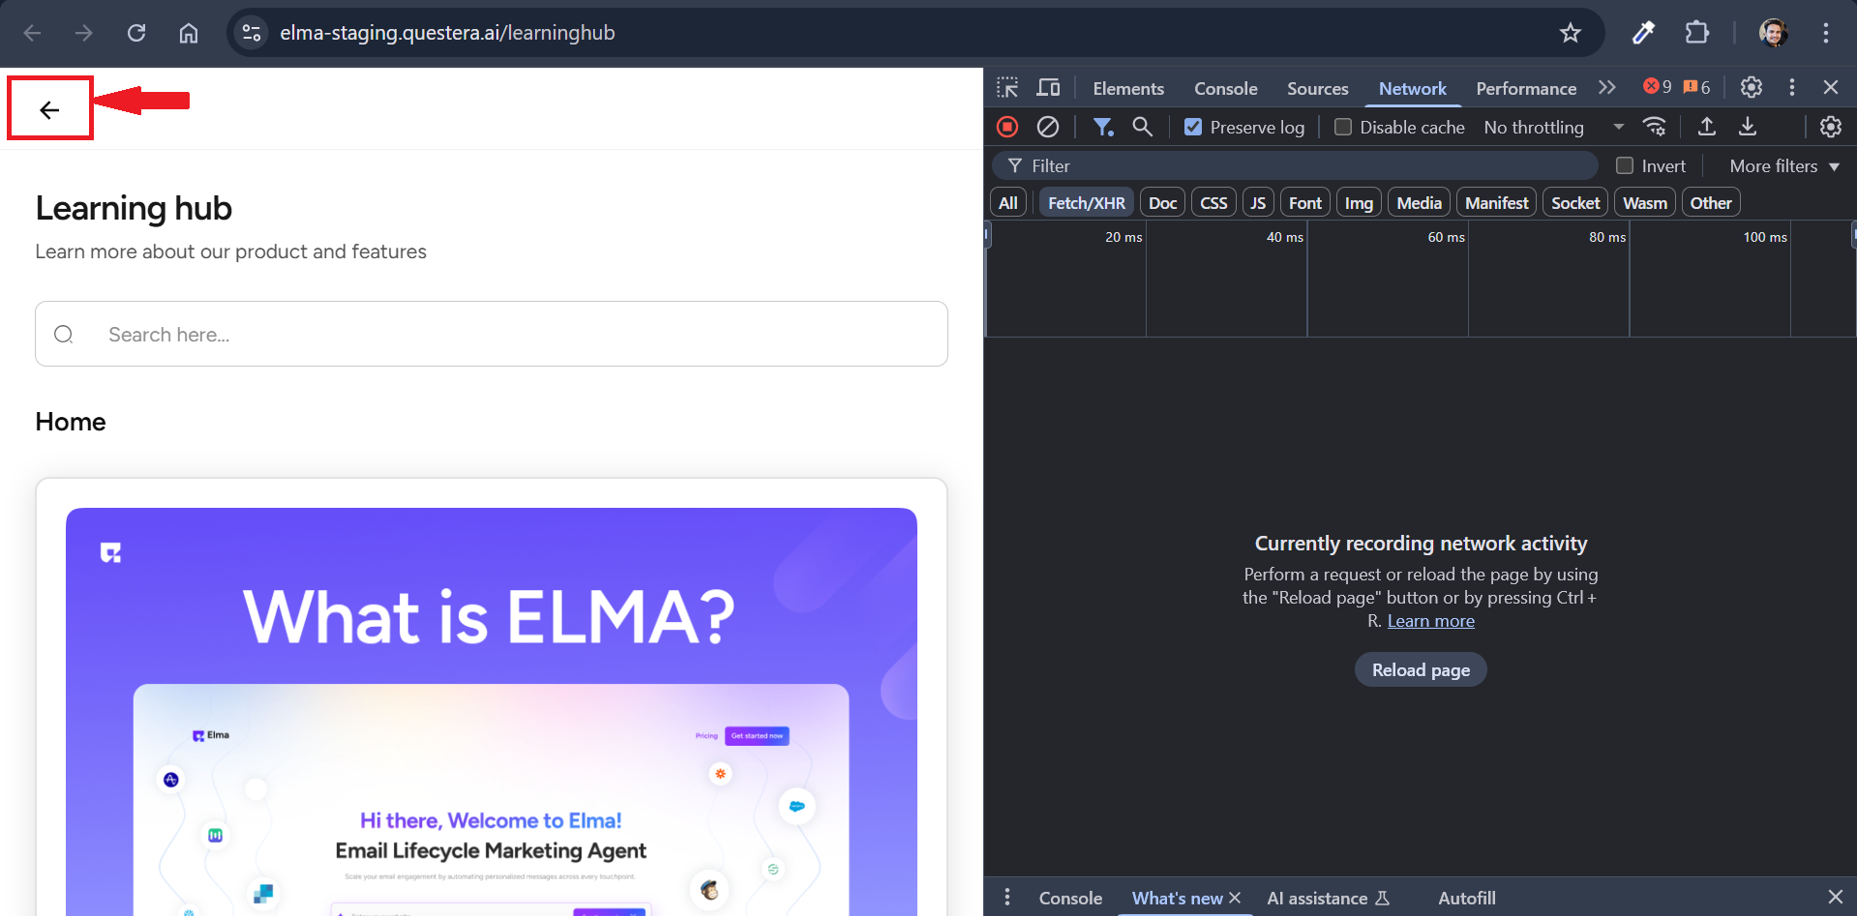The image size is (1857, 916).
Task: Close the What's new drawer tab
Action: pos(1235,898)
